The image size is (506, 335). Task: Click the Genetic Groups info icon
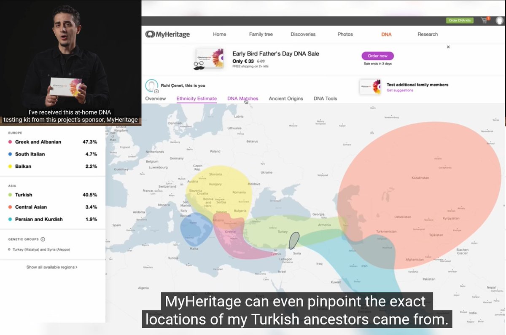coord(43,239)
